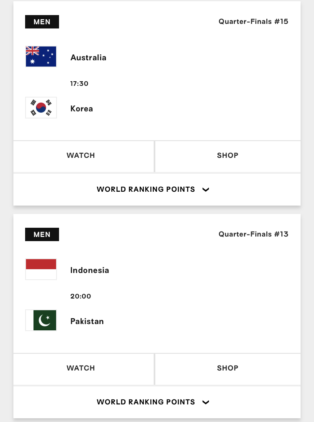
Task: Select the MEN tag on Quarter-Finals #13
Action: (42, 234)
